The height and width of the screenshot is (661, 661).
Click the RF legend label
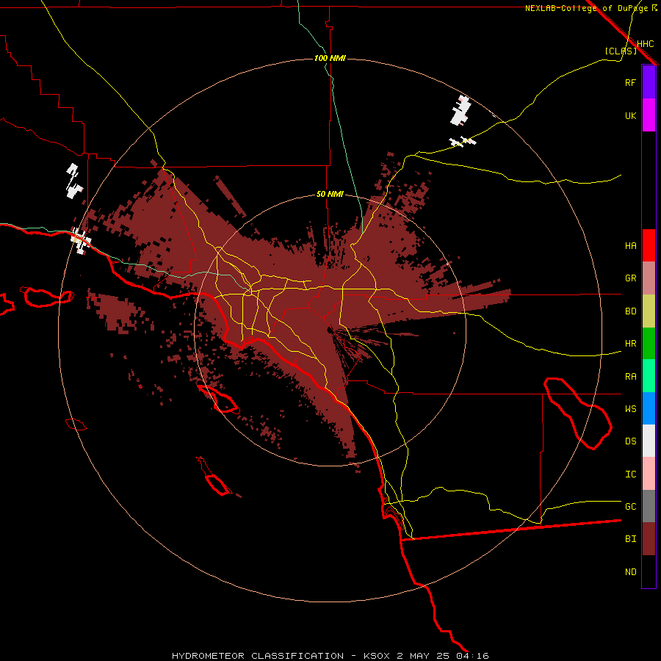coord(630,82)
